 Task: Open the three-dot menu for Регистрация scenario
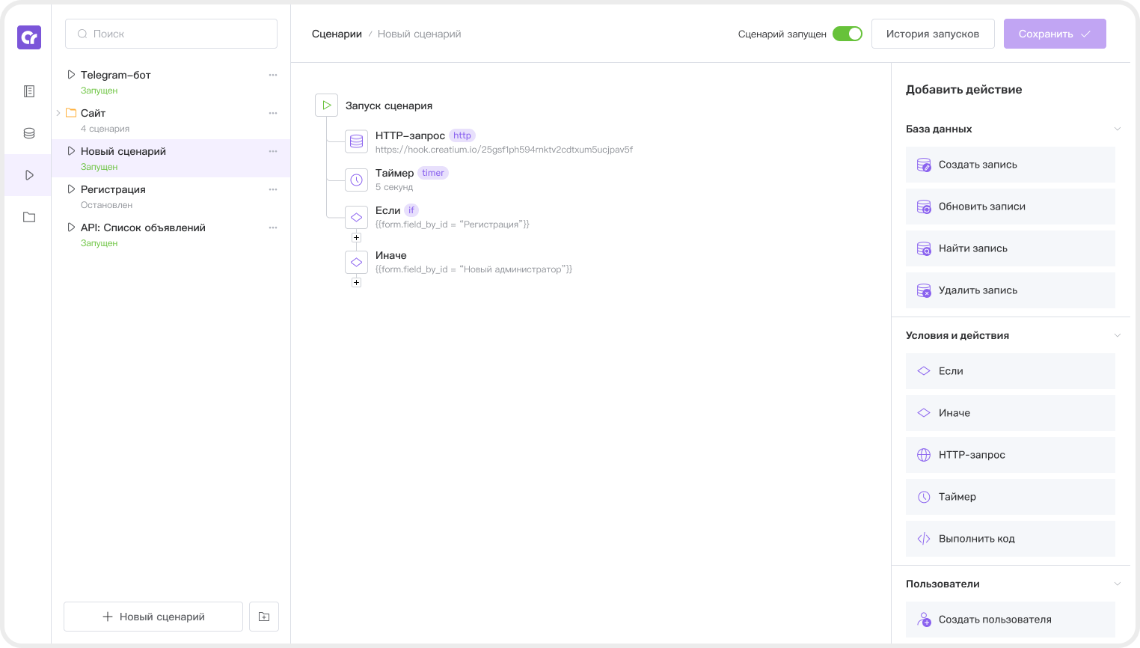pyautogui.click(x=273, y=189)
